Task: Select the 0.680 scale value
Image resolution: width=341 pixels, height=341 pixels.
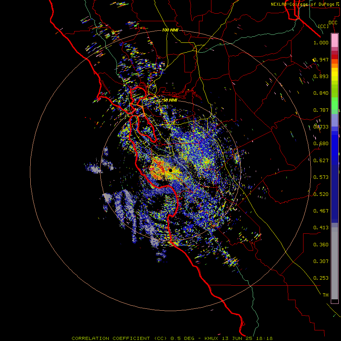Action: click(321, 144)
